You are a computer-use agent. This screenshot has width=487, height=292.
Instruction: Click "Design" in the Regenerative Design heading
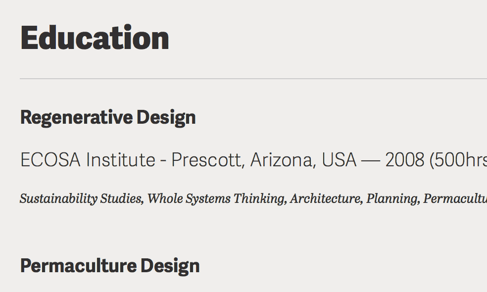click(x=166, y=118)
